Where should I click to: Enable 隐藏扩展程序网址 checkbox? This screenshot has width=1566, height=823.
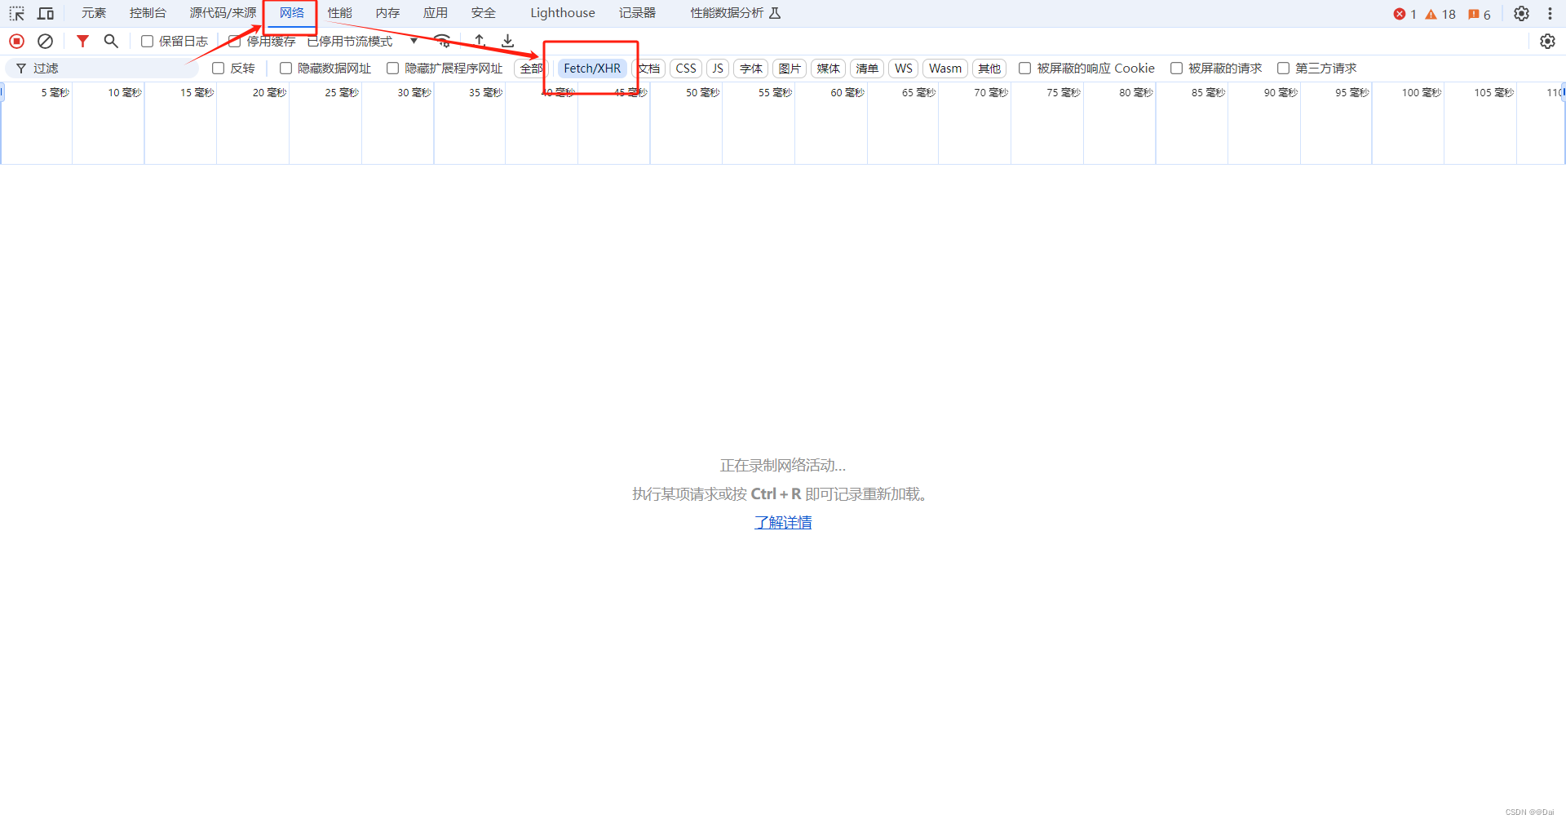(393, 69)
